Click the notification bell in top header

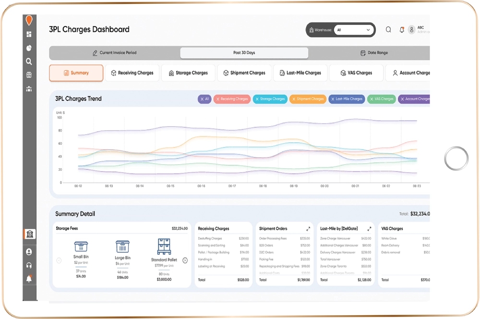tap(402, 30)
